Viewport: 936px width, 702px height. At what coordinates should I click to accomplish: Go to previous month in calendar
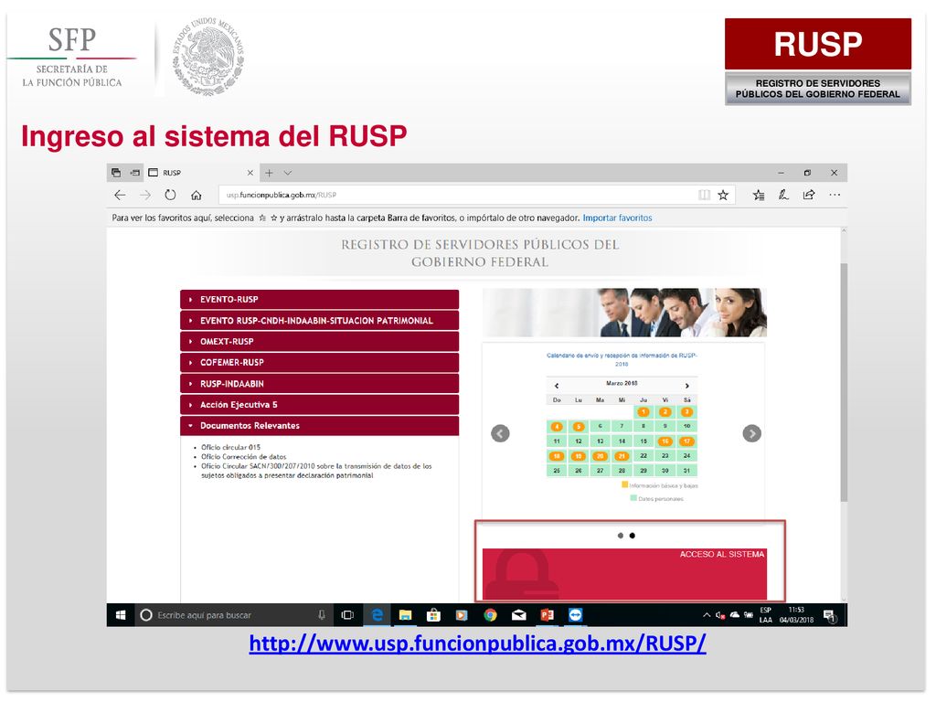coord(557,386)
